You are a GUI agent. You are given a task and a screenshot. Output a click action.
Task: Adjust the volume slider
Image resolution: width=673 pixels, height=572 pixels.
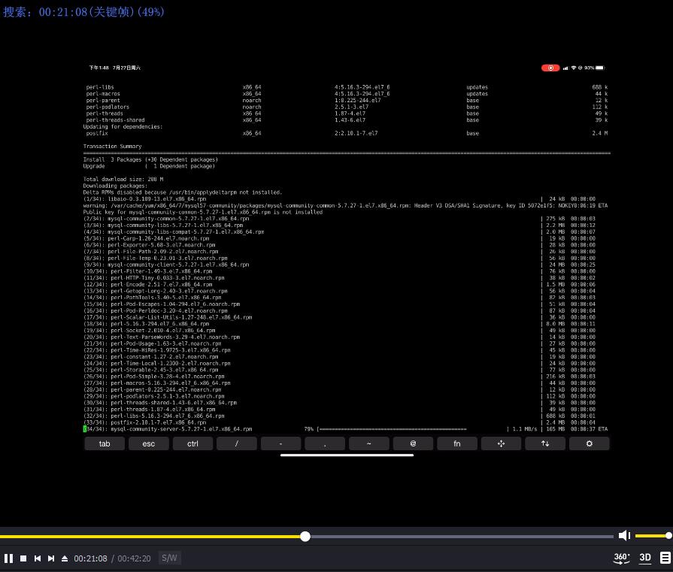point(652,536)
